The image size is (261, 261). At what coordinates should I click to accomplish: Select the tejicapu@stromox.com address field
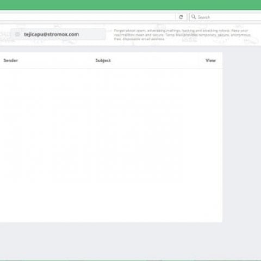click(58, 34)
